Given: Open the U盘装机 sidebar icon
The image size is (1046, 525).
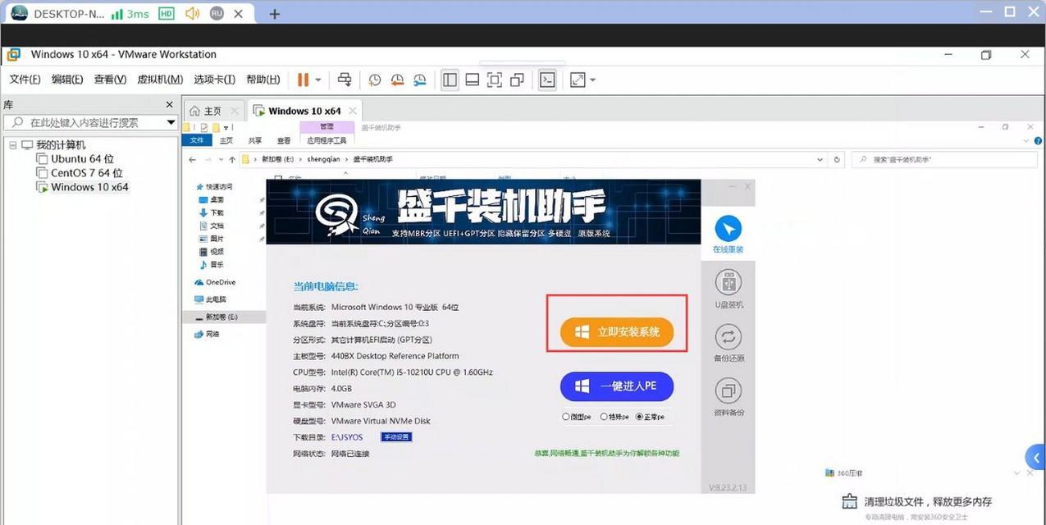Looking at the screenshot, I should [x=728, y=289].
